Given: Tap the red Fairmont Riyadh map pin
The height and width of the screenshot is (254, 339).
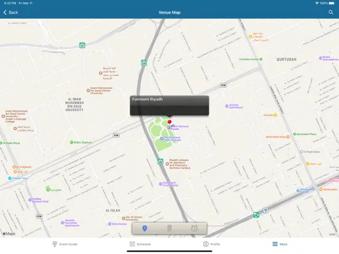Looking at the screenshot, I should (x=169, y=123).
